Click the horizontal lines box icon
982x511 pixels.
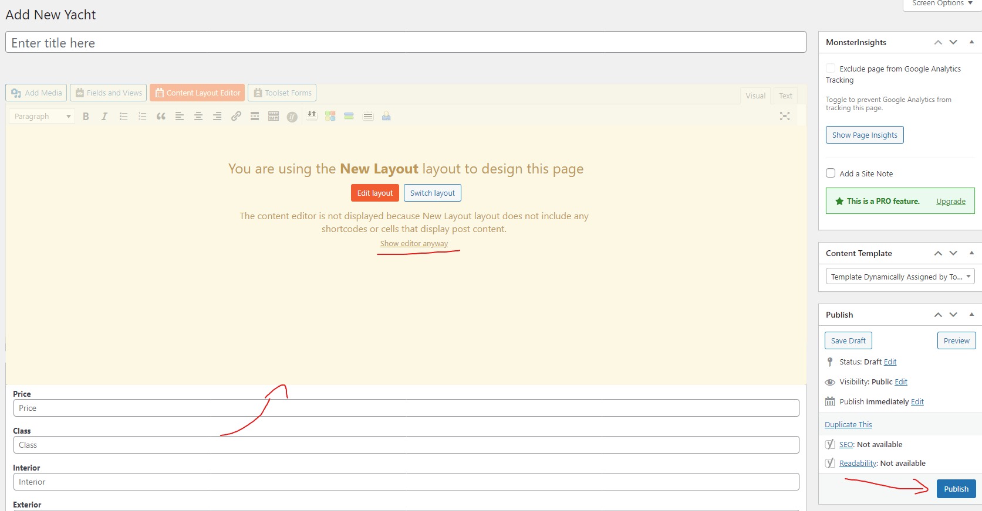click(368, 116)
